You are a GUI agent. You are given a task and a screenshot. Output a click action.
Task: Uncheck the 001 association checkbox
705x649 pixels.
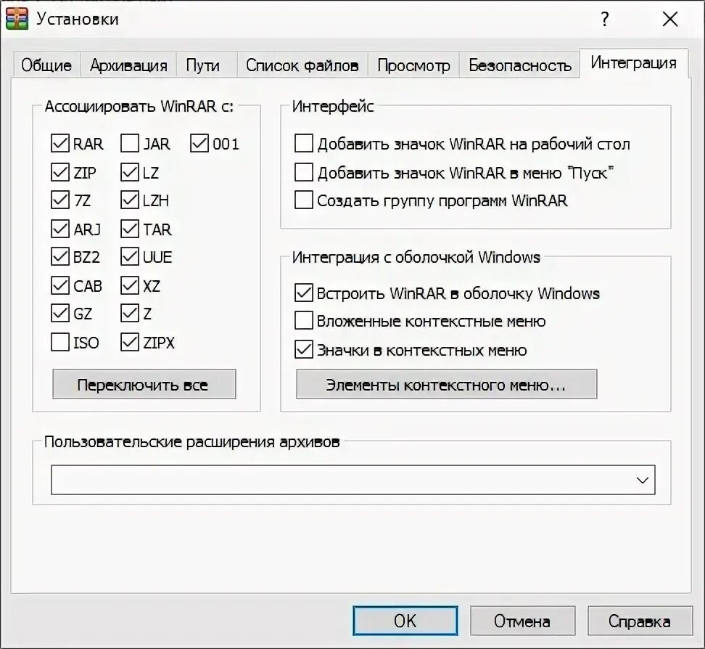coord(199,144)
